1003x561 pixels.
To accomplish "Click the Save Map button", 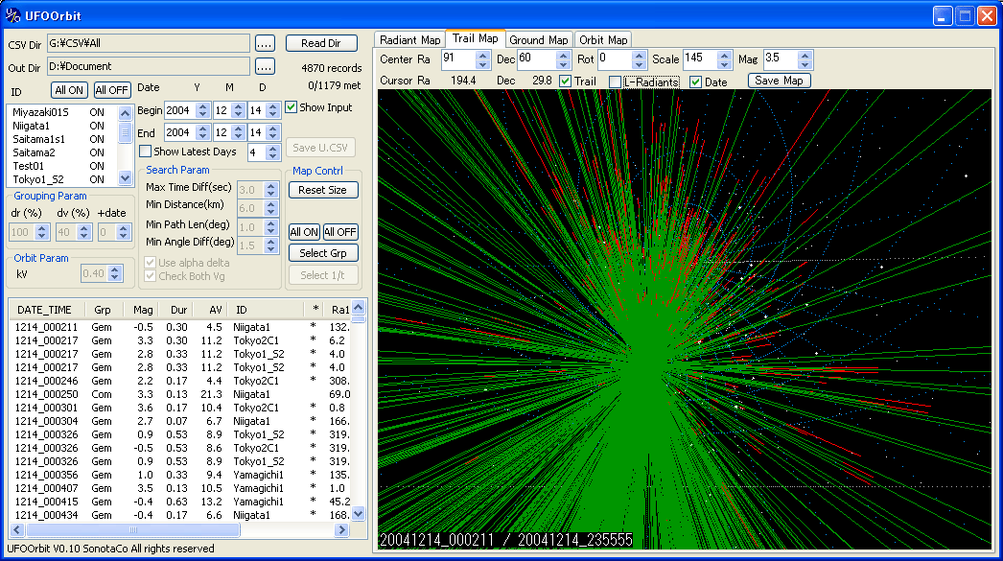I will 779,81.
